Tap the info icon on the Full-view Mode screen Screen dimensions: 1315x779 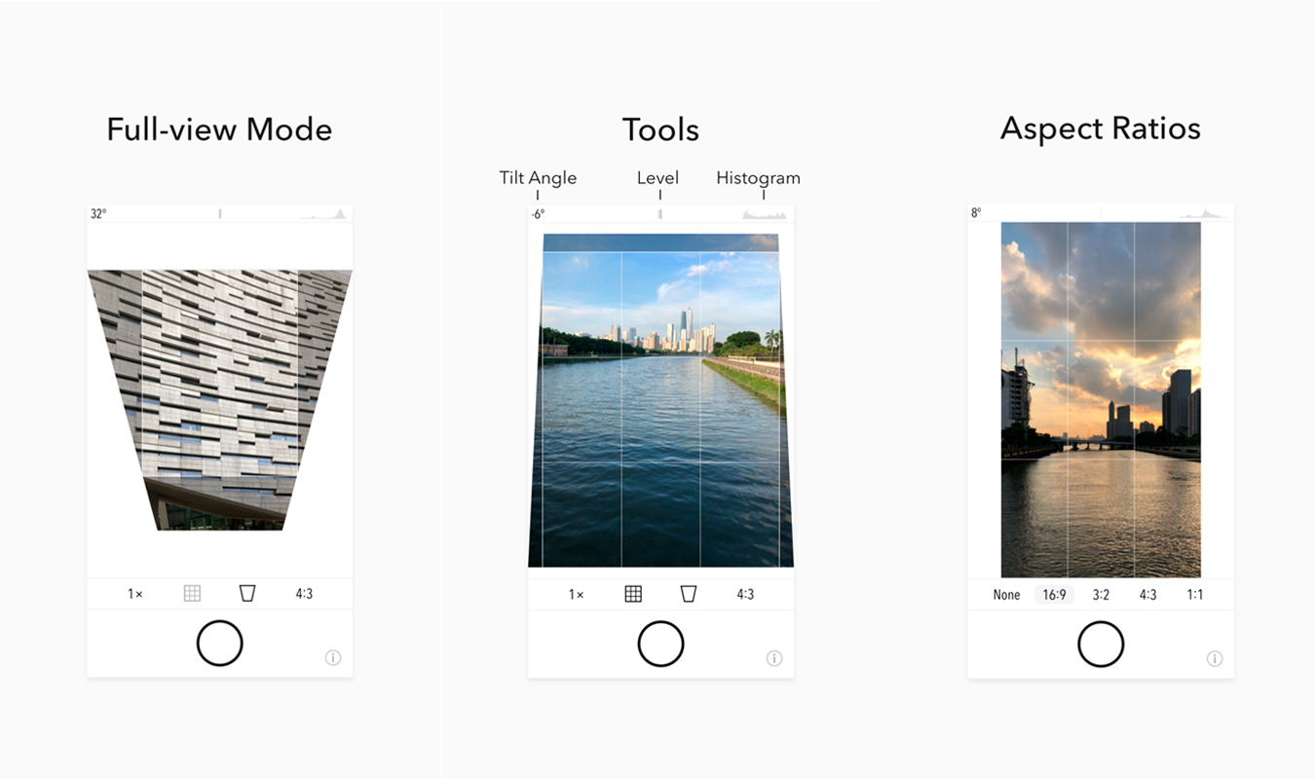333,658
